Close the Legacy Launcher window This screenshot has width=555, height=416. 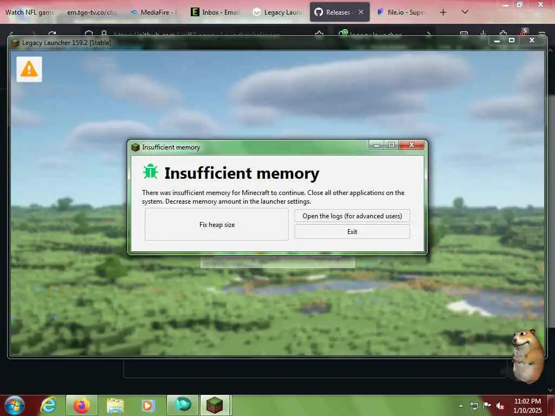coord(532,40)
